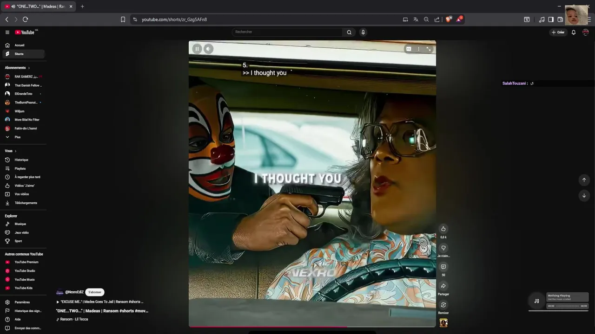Open ElGrandeToto channel
Viewport: 595px width, 334px height.
tap(23, 94)
